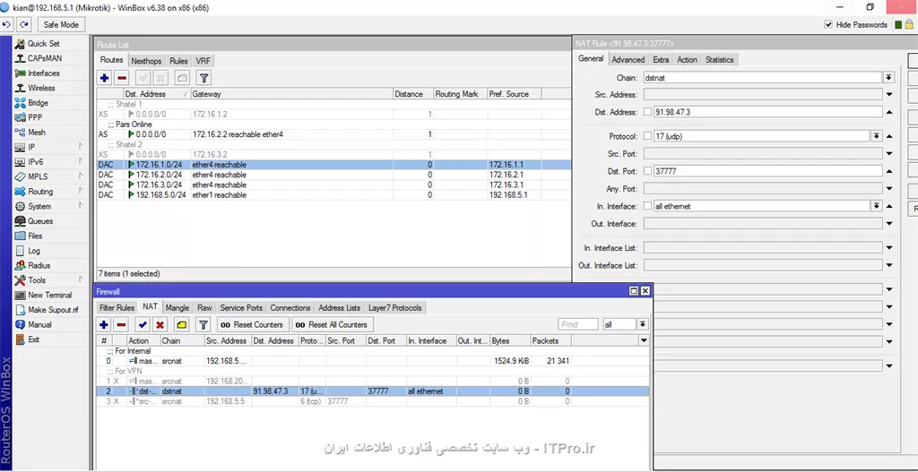This screenshot has height=472, width=918.
Task: Open the Mangle tab in Firewall
Action: click(x=178, y=307)
